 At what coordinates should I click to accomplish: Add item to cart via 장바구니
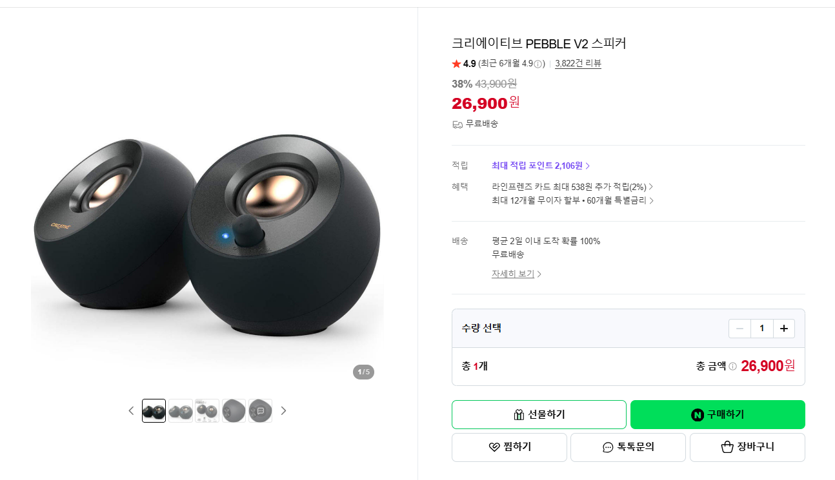(x=747, y=447)
